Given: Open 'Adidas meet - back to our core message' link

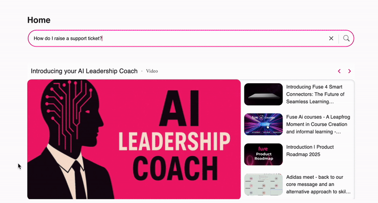Looking at the screenshot, I should [x=318, y=185].
